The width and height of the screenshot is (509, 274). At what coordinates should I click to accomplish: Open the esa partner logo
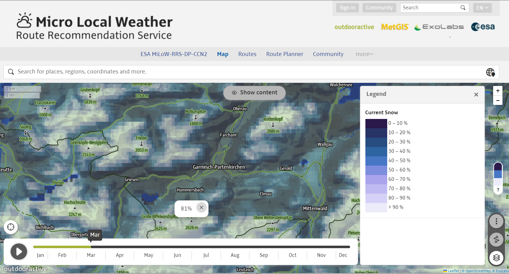click(x=483, y=27)
